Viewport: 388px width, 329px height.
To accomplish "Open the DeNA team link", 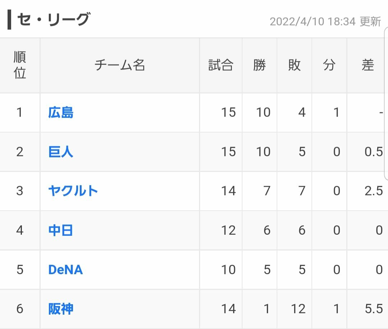I will pyautogui.click(x=65, y=270).
